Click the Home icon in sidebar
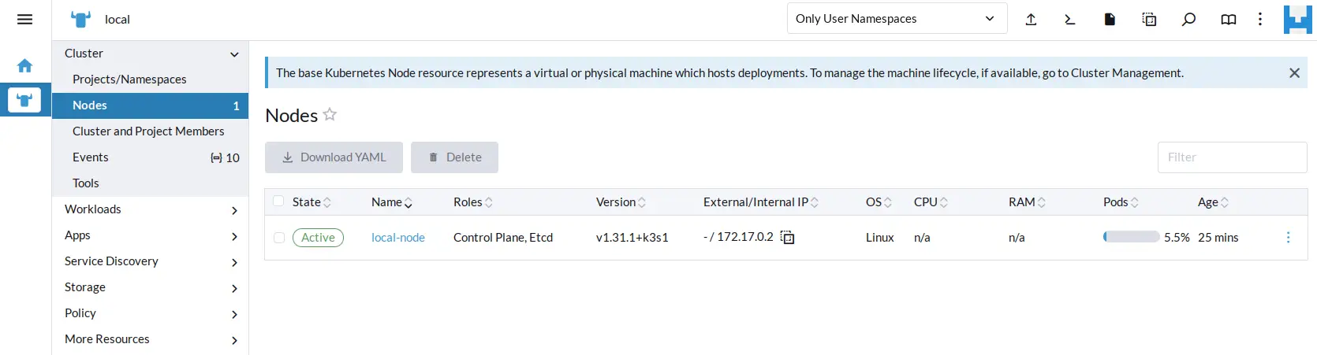This screenshot has width=1317, height=355. pos(25,66)
